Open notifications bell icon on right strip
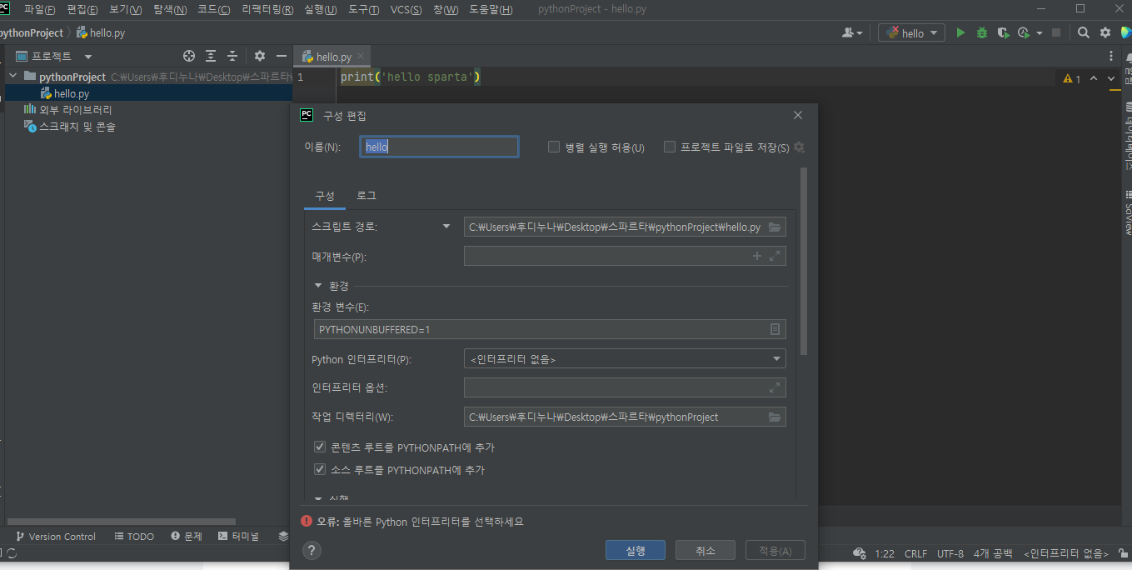The image size is (1132, 570). click(x=1128, y=57)
